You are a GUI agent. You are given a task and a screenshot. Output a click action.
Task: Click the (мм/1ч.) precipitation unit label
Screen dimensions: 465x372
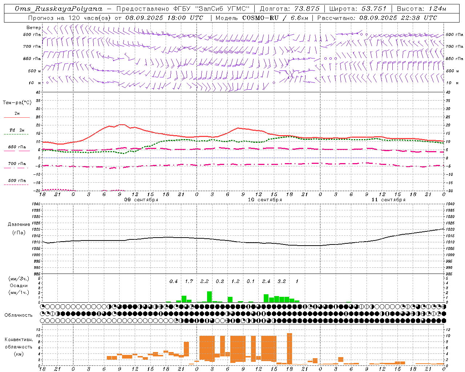(19, 292)
